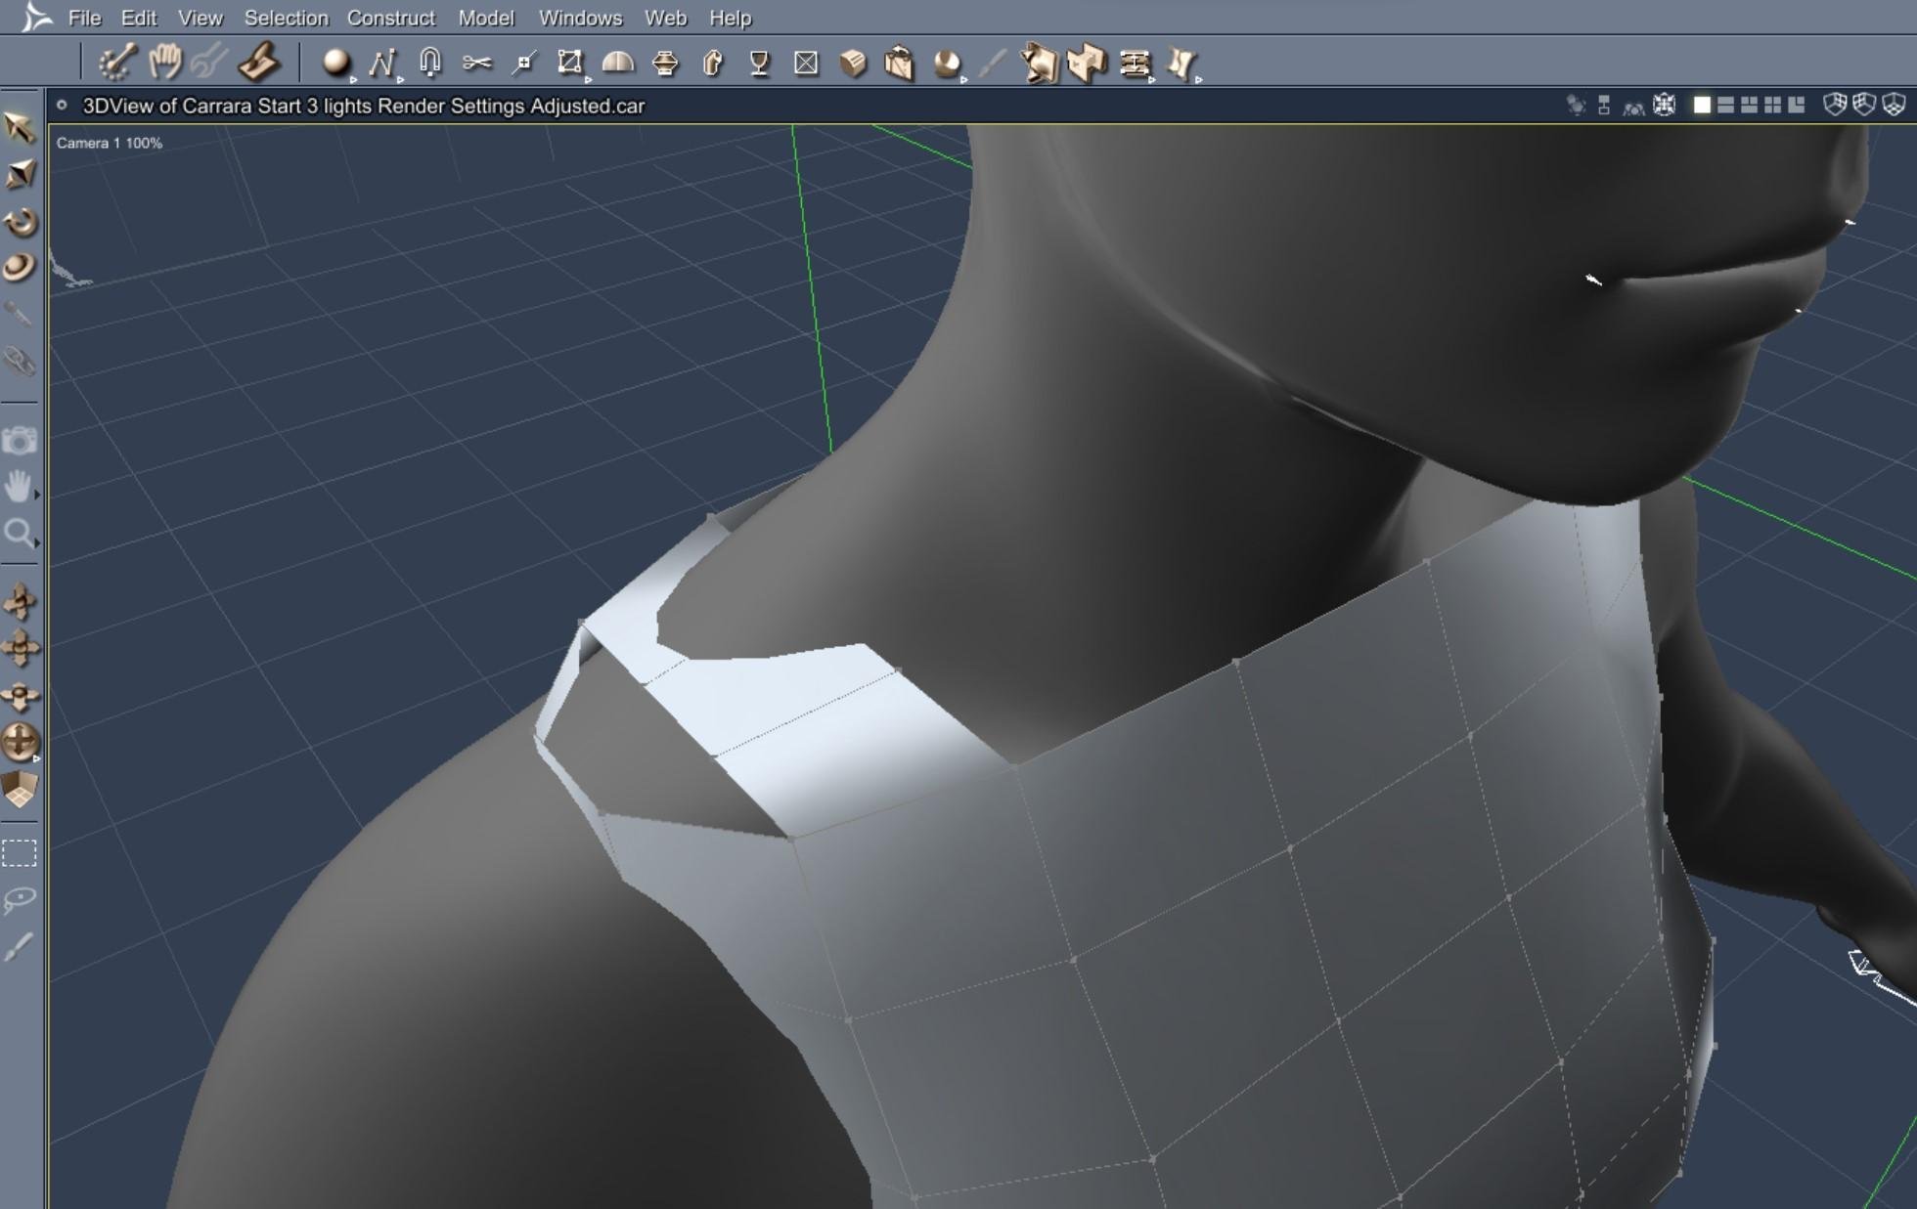Expand the sphere primitive tool flyout arrow

(x=353, y=80)
